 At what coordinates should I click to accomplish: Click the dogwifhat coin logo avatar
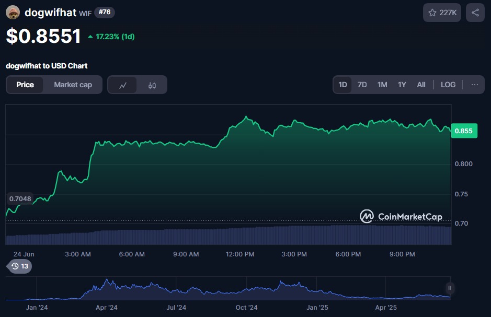coord(13,13)
